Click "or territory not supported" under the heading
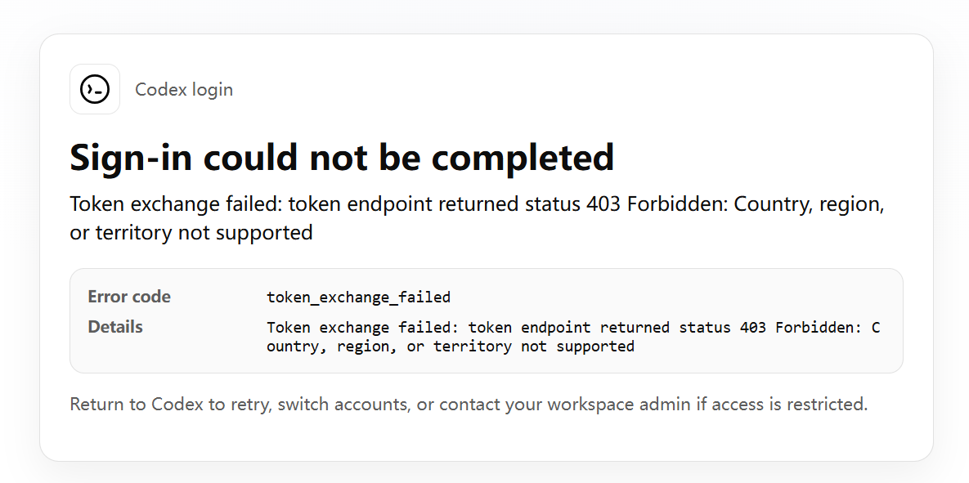969x483 pixels. 191,233
